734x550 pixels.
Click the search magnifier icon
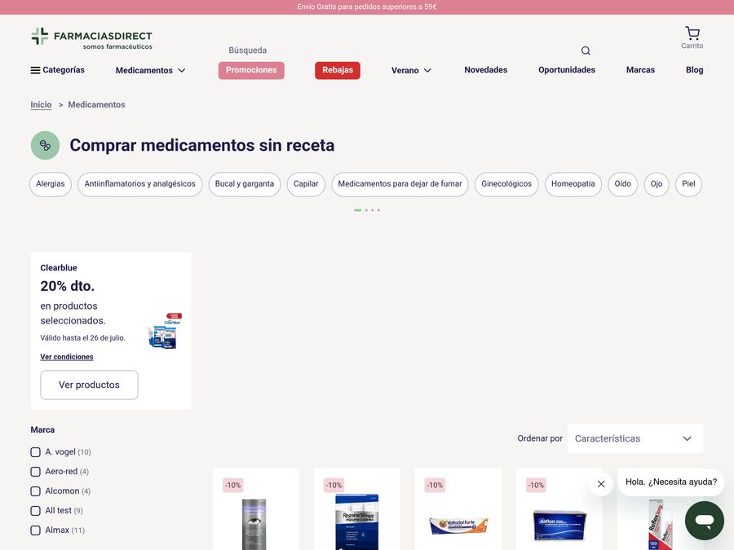[x=586, y=51]
